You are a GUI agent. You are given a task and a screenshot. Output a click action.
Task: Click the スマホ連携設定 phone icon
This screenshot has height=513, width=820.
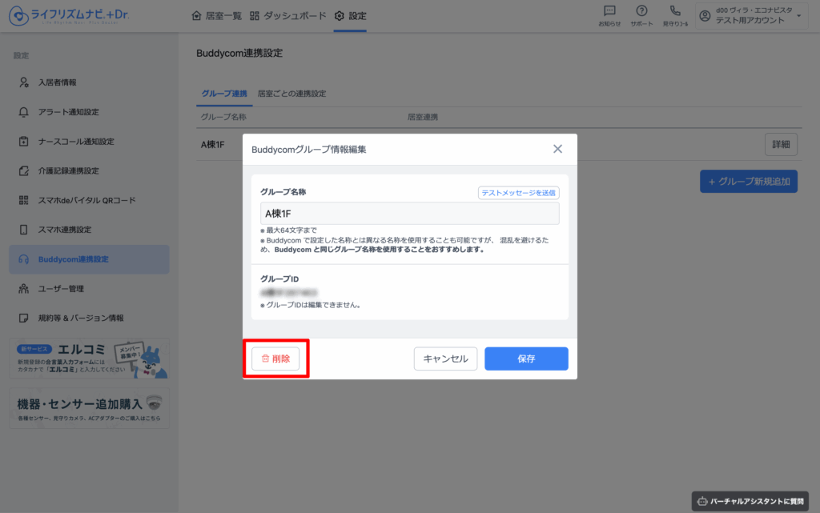pos(23,230)
